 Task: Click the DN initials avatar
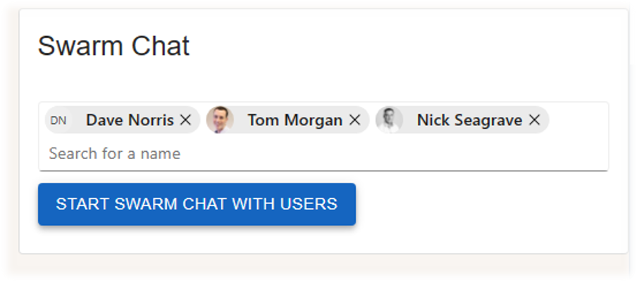coord(58,120)
